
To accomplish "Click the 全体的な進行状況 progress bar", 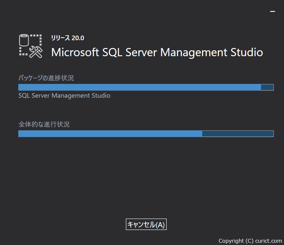I will [x=146, y=134].
